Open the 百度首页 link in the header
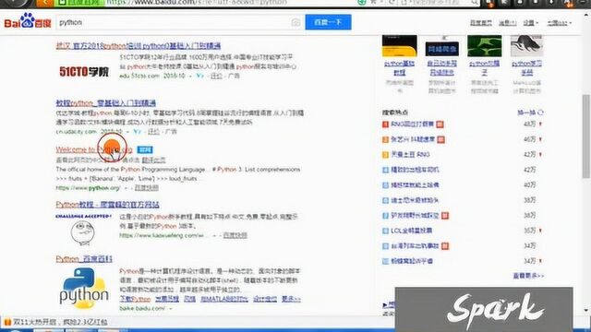This screenshot has width=591, height=332. click(481, 23)
